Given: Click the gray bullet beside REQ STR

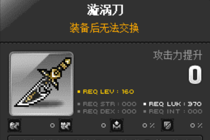Looking at the screenshot, I should [x=79, y=104].
